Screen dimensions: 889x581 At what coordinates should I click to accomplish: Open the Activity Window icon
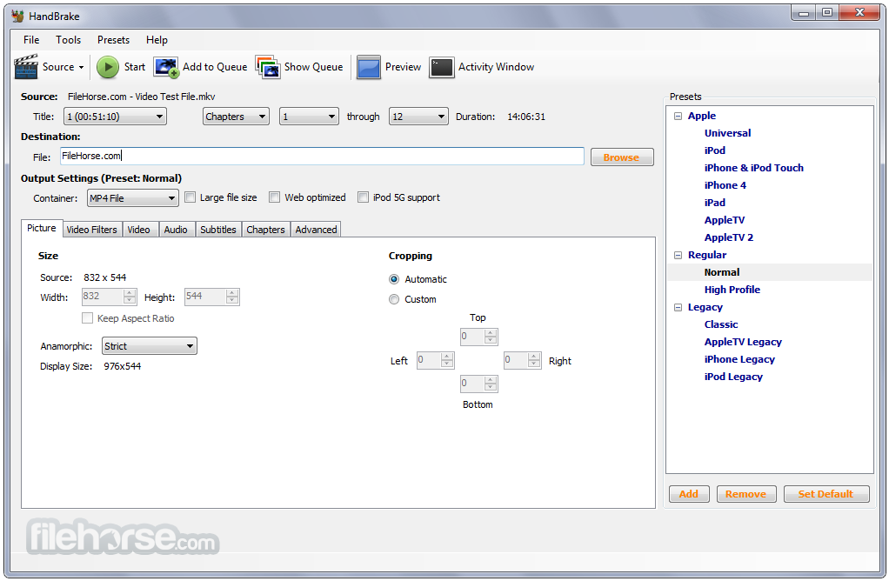442,67
